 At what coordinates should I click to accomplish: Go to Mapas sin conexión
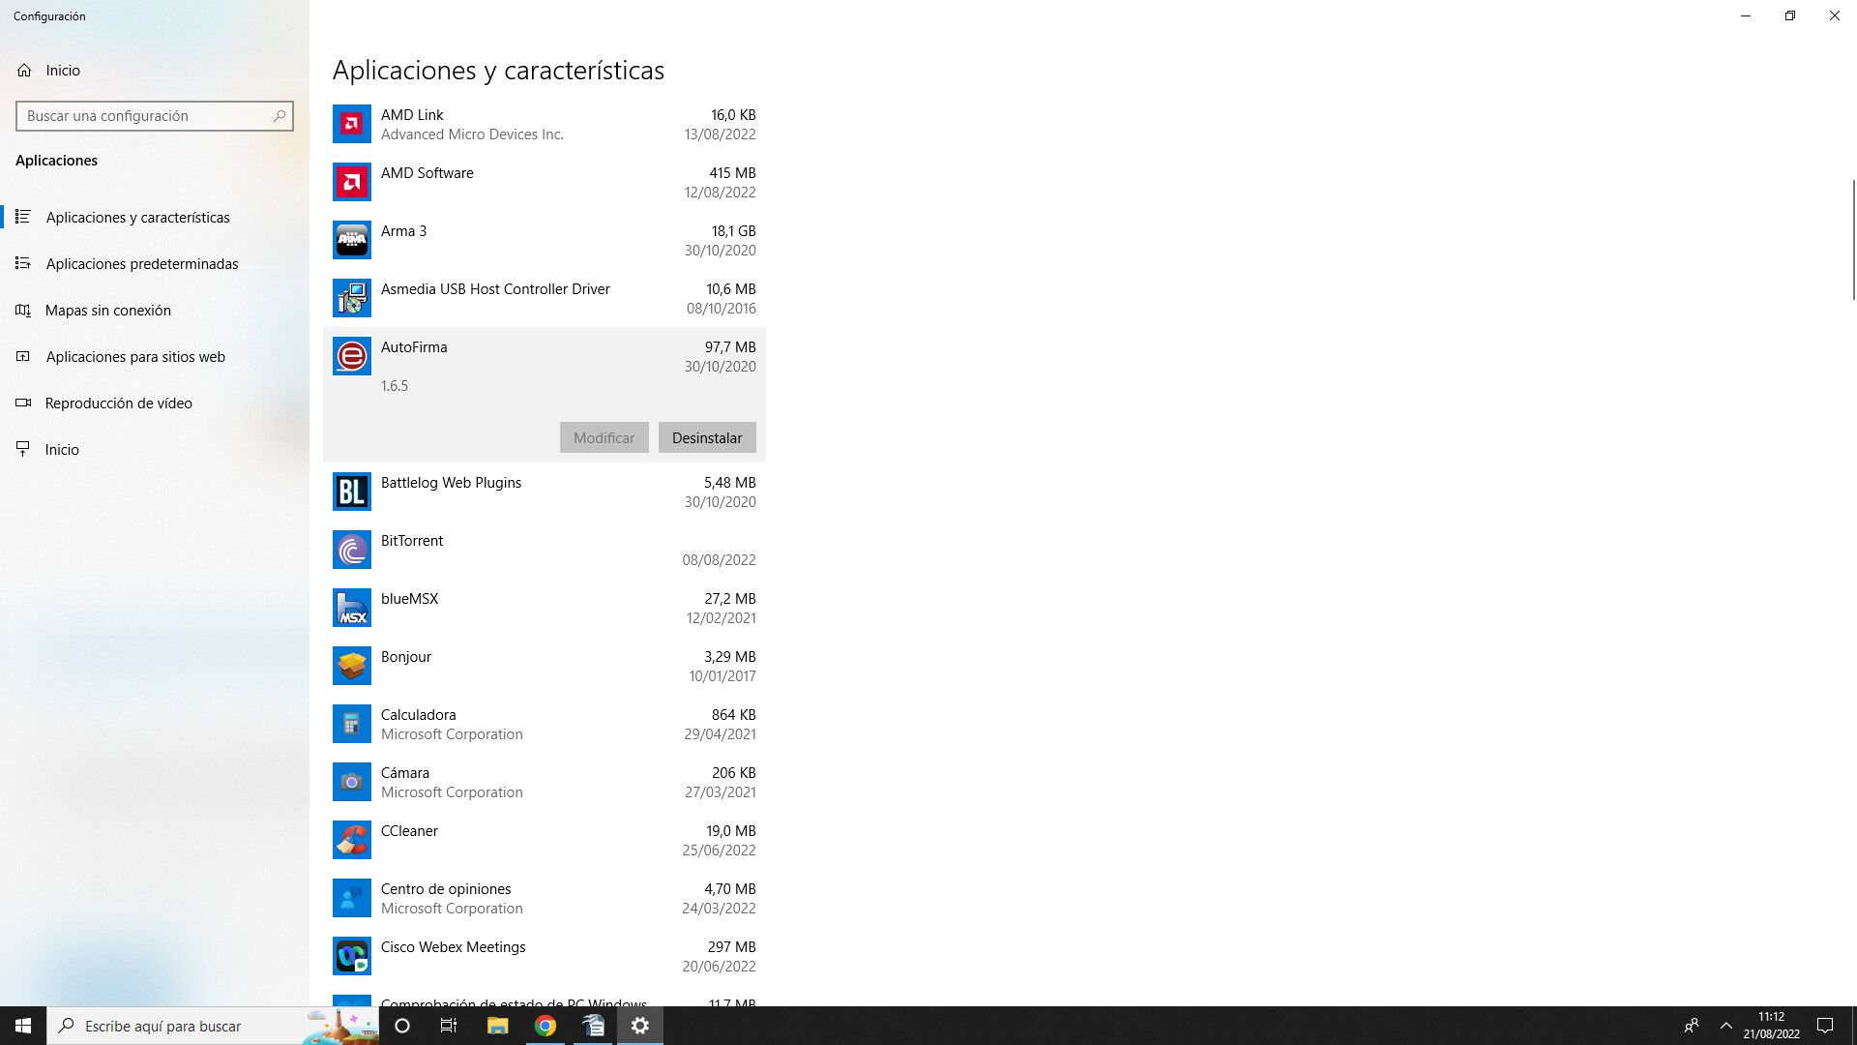[x=107, y=311]
